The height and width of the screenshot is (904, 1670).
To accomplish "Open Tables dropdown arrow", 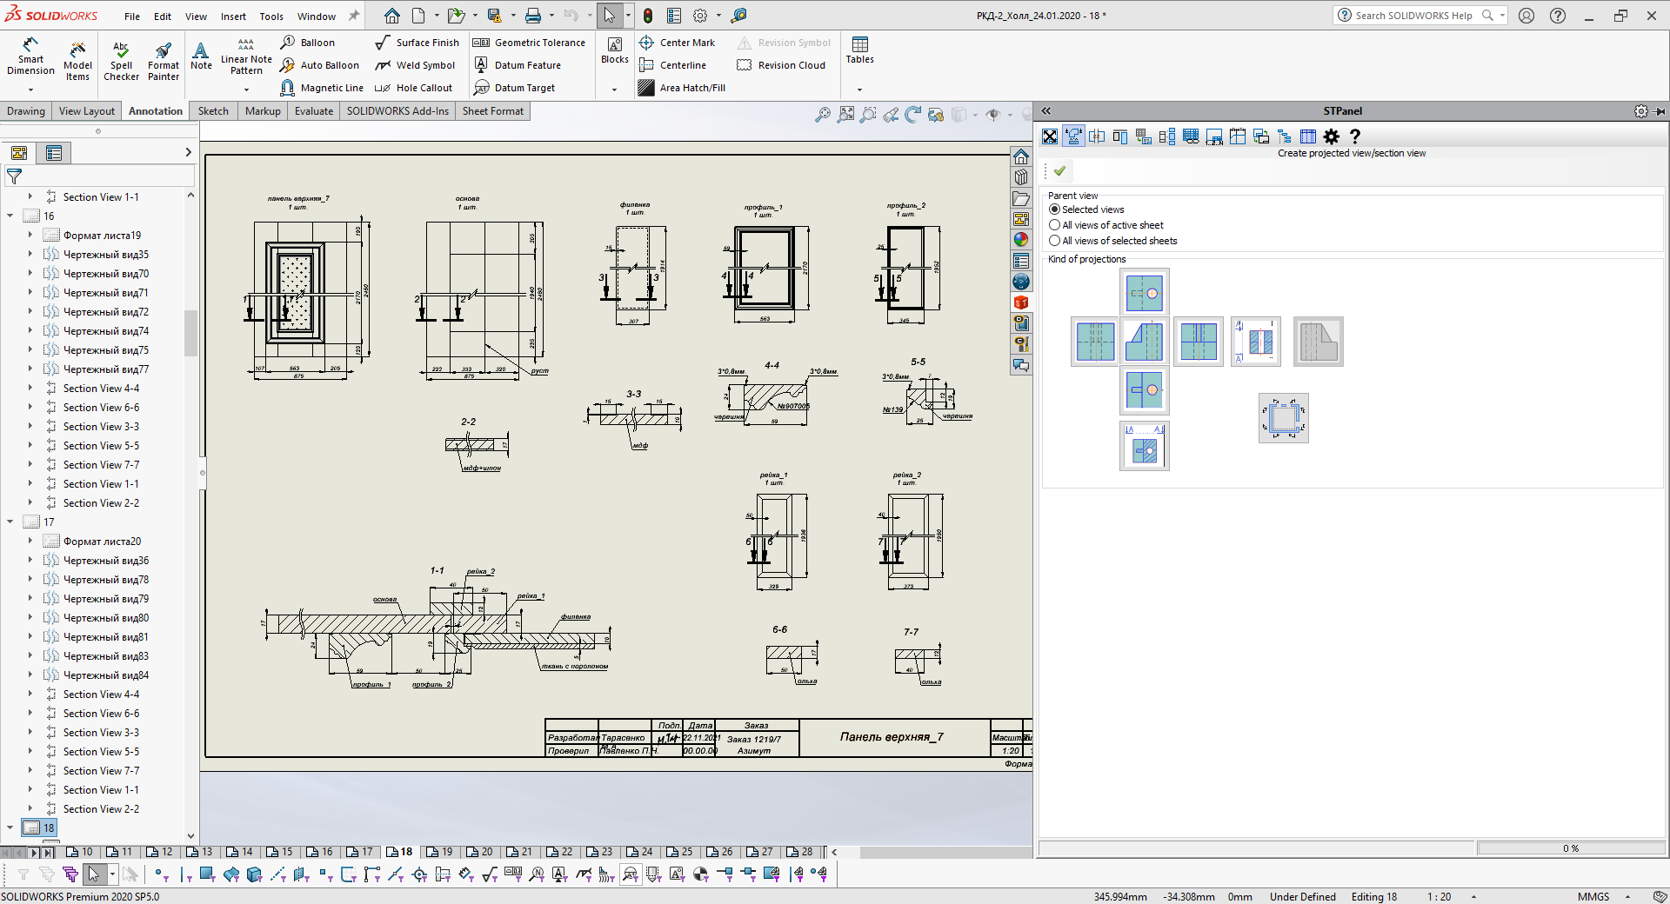I will (859, 90).
